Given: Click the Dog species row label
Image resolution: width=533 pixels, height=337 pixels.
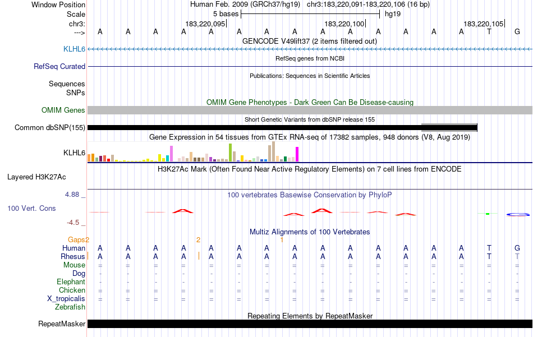Looking at the screenshot, I should (x=79, y=274).
